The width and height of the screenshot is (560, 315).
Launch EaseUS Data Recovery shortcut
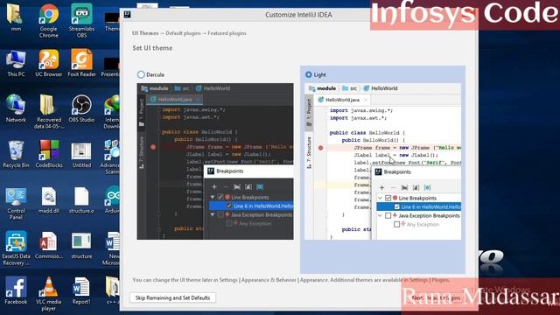point(16,248)
